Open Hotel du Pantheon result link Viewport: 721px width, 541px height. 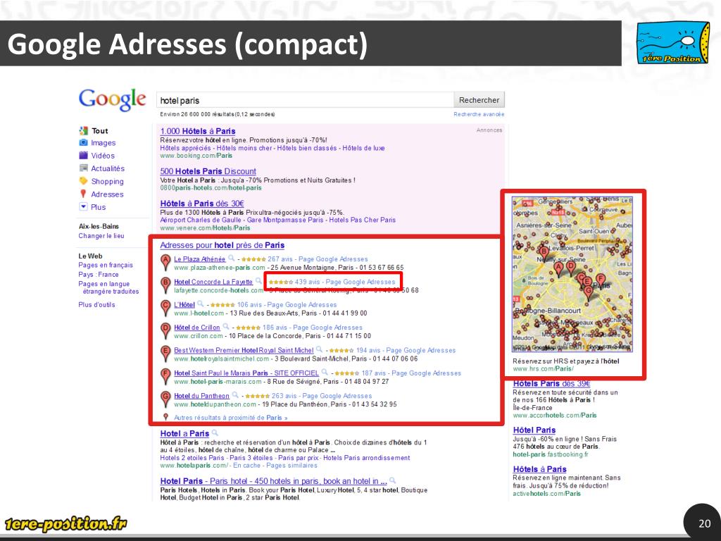coord(201,396)
